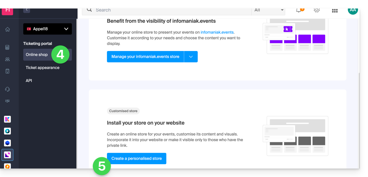368x177 pixels.
Task: Launch the kDrive app icon in sidebar
Action: click(x=8, y=143)
